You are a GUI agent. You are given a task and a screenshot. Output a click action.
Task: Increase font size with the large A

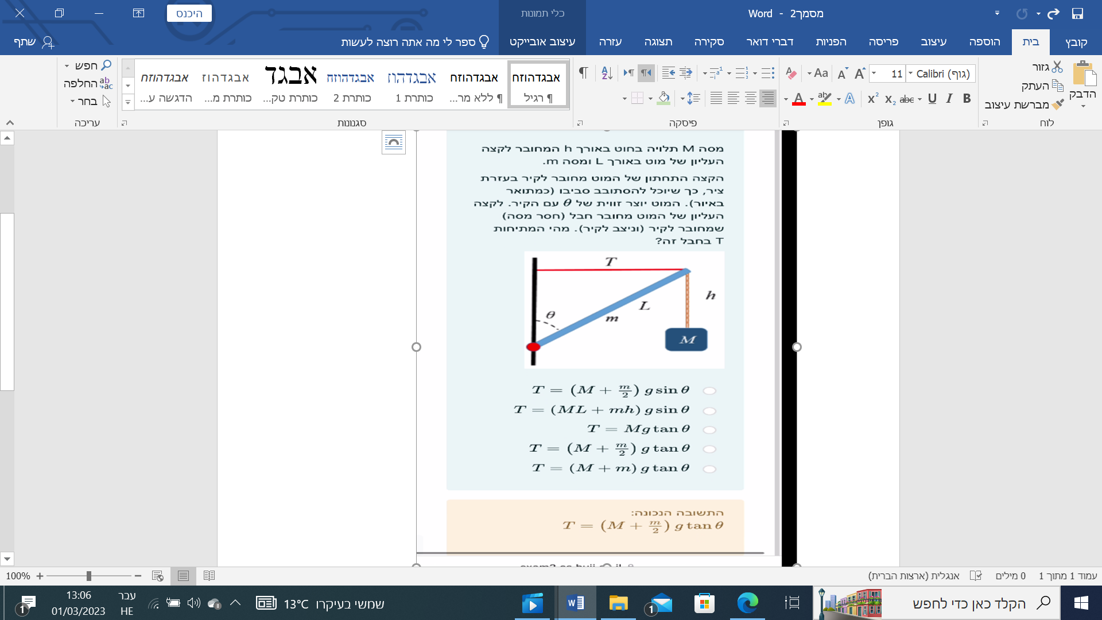click(x=859, y=73)
